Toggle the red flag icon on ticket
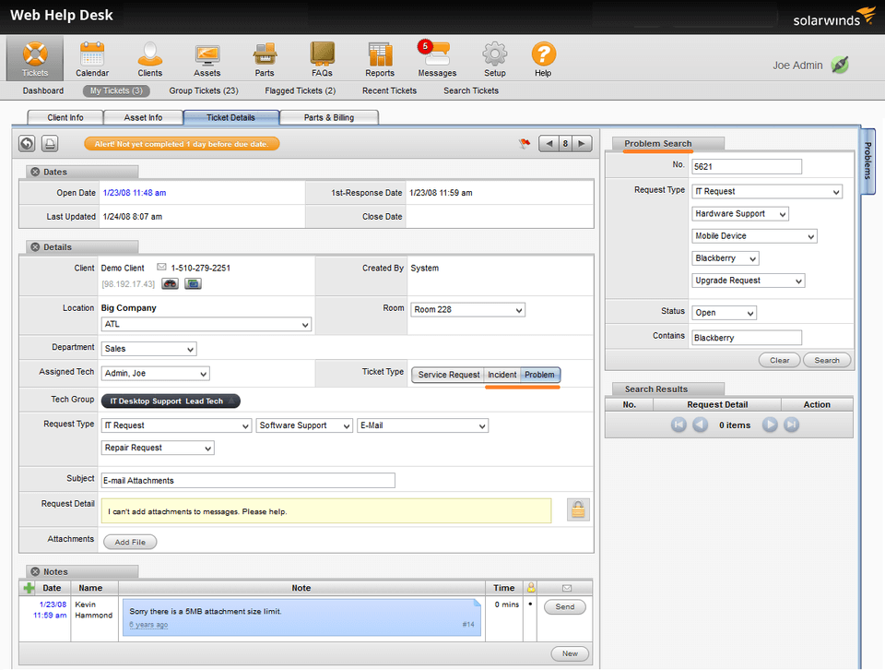Image resolution: width=885 pixels, height=670 pixels. click(x=525, y=143)
